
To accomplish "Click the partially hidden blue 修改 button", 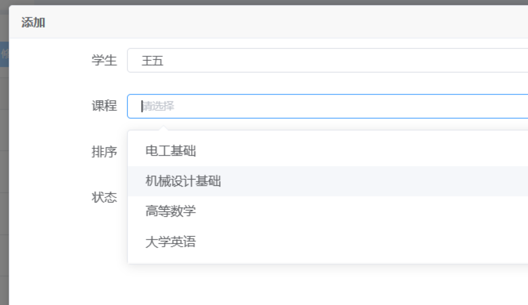I will click(x=4, y=54).
